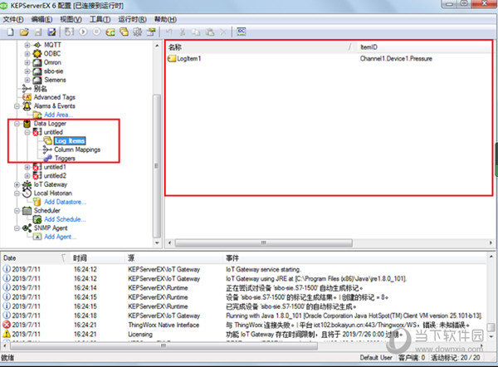This screenshot has width=498, height=367.
Task: Select the Advanced Tags tree node
Action: click(55, 97)
